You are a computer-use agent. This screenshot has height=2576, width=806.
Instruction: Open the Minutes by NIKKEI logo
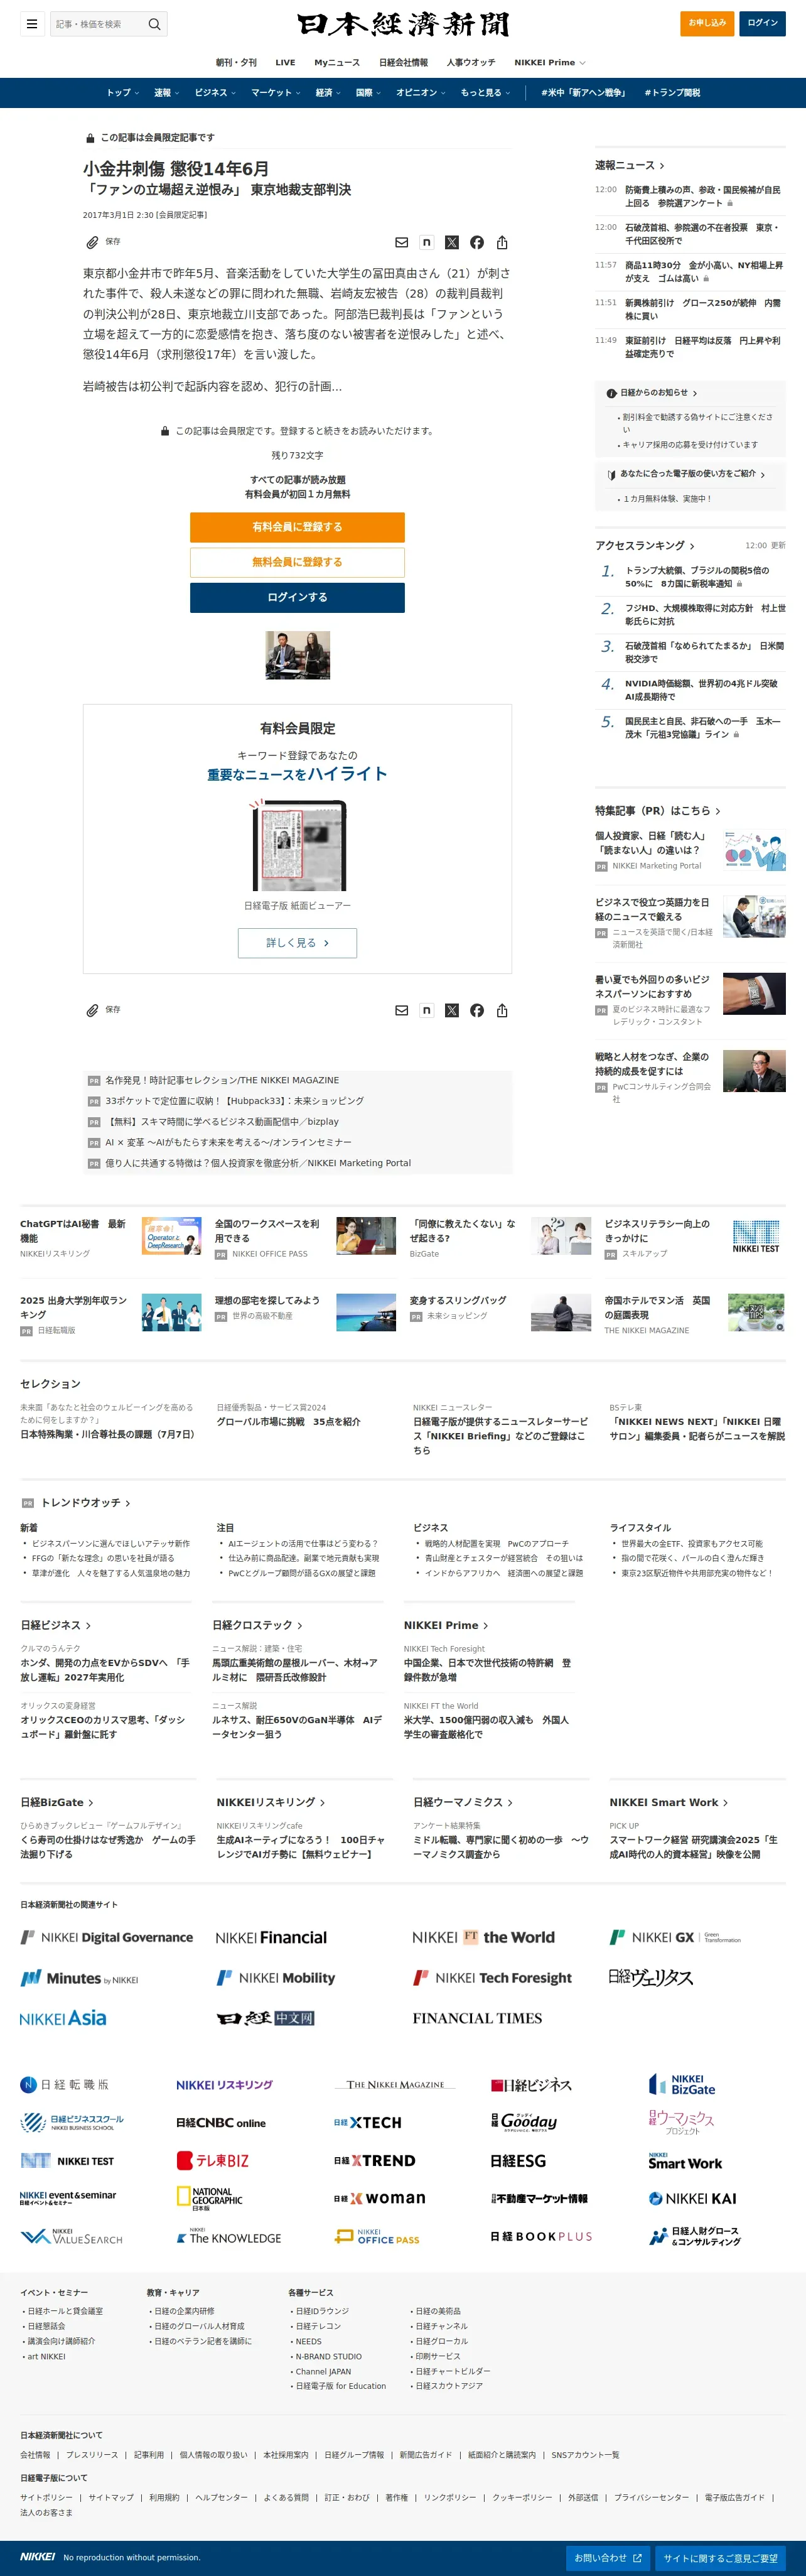tap(79, 1978)
